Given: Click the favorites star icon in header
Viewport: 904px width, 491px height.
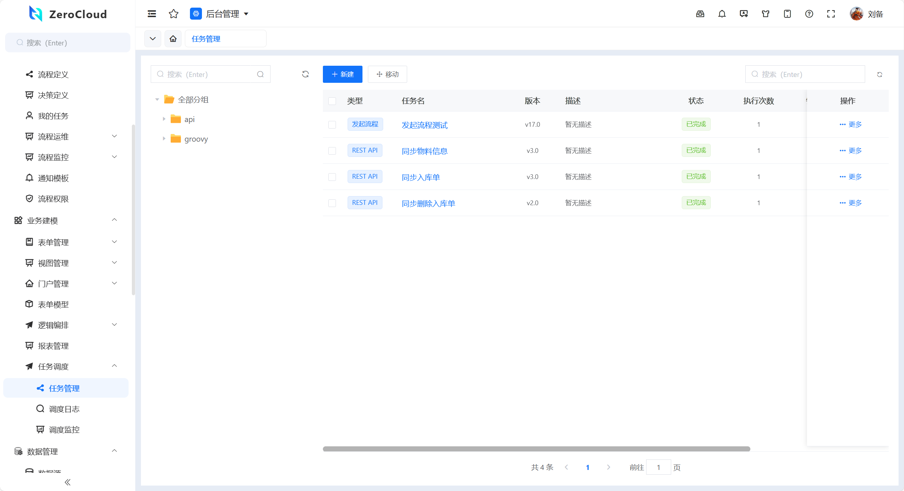Looking at the screenshot, I should pyautogui.click(x=174, y=14).
